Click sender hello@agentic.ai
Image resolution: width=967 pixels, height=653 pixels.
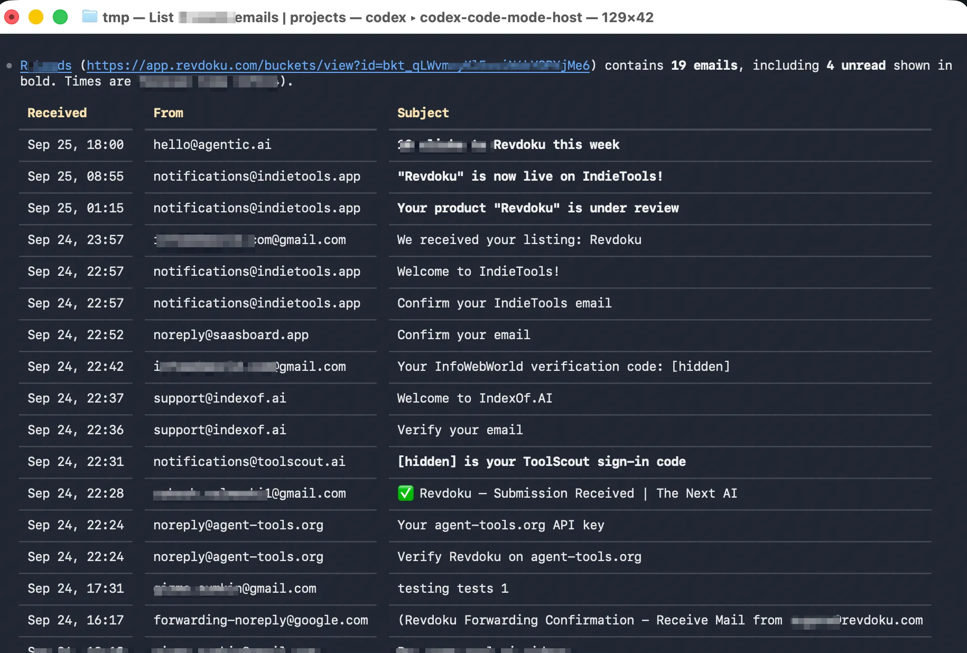pos(212,145)
